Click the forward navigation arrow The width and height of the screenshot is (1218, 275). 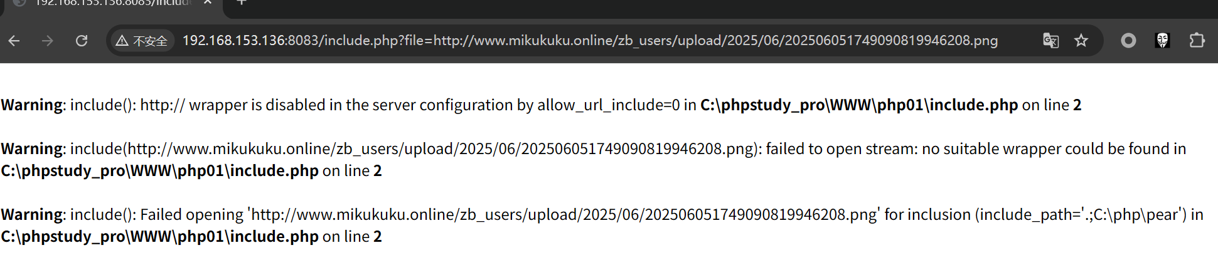(48, 41)
